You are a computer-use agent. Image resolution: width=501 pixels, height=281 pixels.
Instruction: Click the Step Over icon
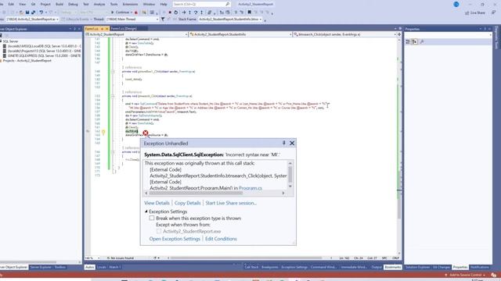pos(196,12)
